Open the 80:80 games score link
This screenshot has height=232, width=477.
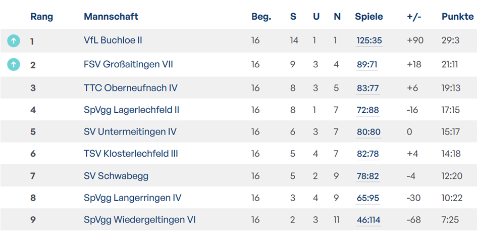click(368, 132)
